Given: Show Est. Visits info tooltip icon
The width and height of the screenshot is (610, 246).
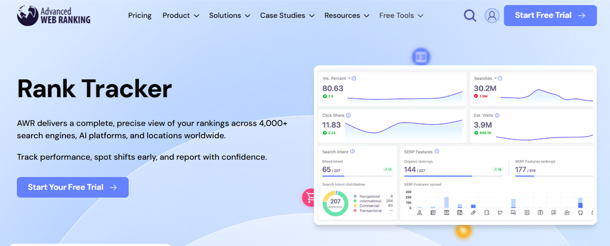Looking at the screenshot, I should coord(497,115).
